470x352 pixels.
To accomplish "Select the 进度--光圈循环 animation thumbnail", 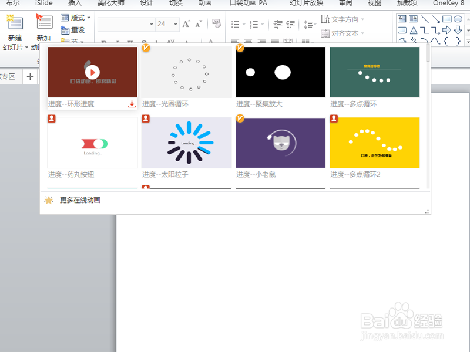I will click(x=186, y=72).
